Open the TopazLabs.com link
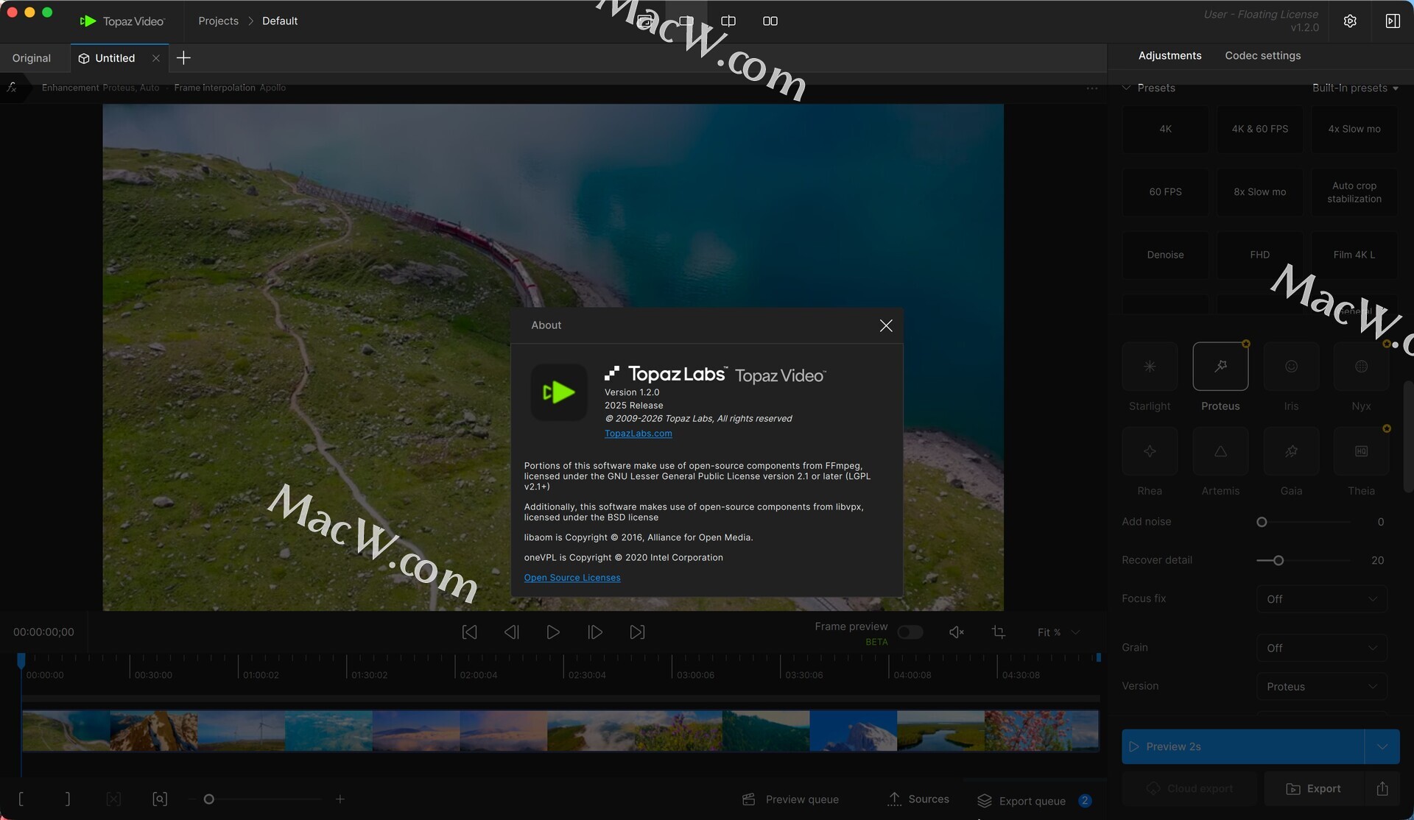This screenshot has width=1414, height=820. [x=638, y=434]
